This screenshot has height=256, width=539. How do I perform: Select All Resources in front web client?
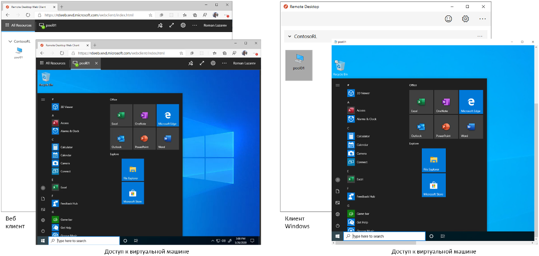point(52,63)
